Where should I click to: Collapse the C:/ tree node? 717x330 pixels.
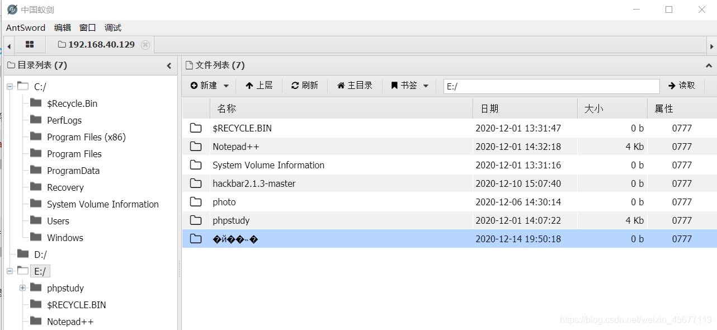(x=10, y=87)
